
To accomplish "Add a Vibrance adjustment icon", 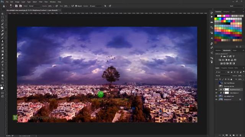I will coord(234,56).
